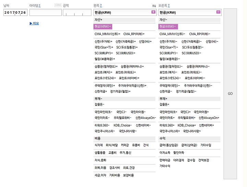Swap left and right accounts with arrows icon
247x187 pixels.
[x=154, y=6]
